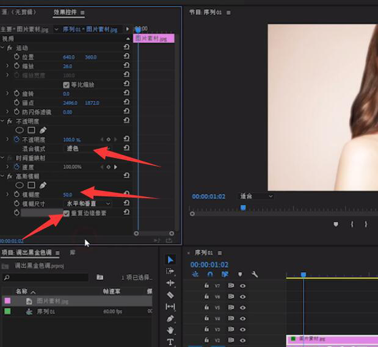The height and width of the screenshot is (347, 378).
Task: Click the rectangle mask under 高斯模糊
Action: 31,185
